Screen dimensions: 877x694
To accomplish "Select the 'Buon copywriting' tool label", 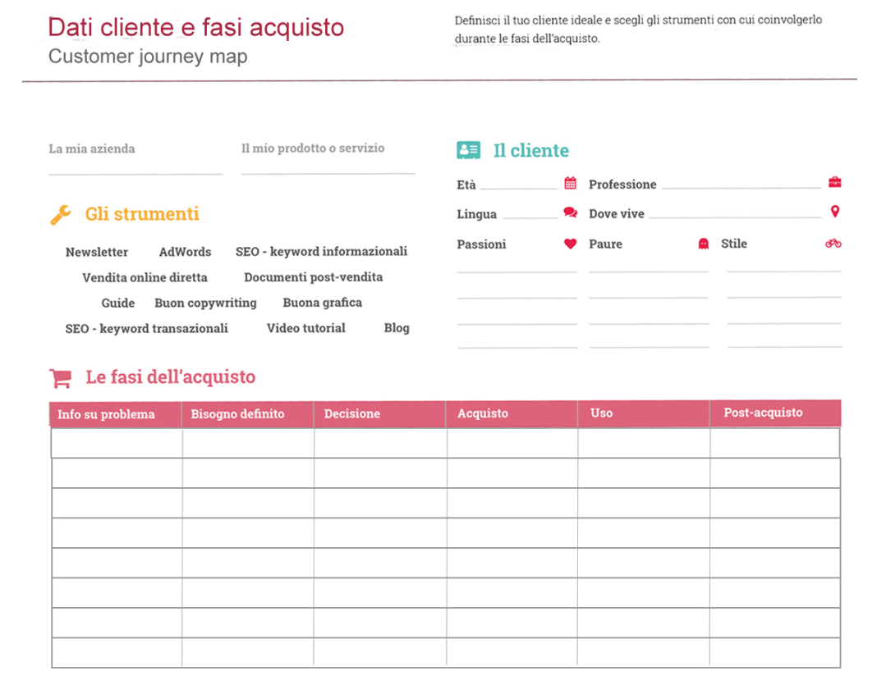I will [x=206, y=303].
